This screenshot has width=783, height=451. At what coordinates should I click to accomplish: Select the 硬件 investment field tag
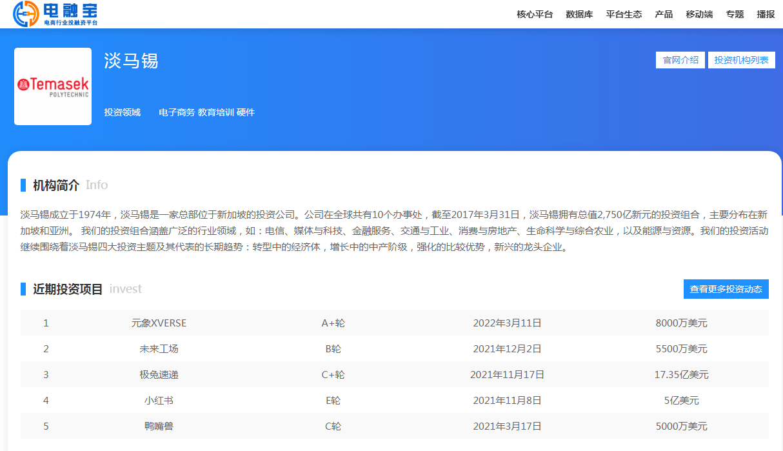tap(246, 112)
